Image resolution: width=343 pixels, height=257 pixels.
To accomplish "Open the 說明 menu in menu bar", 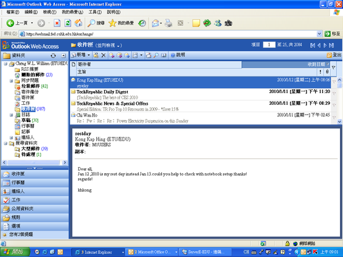I will point(114,12).
